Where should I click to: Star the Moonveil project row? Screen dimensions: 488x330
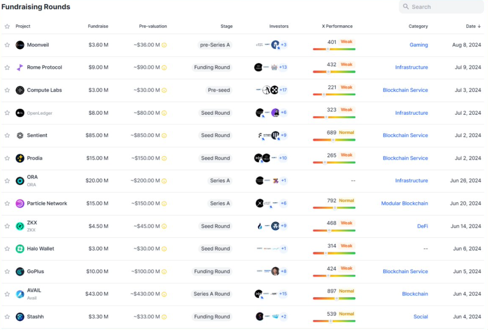click(x=7, y=45)
